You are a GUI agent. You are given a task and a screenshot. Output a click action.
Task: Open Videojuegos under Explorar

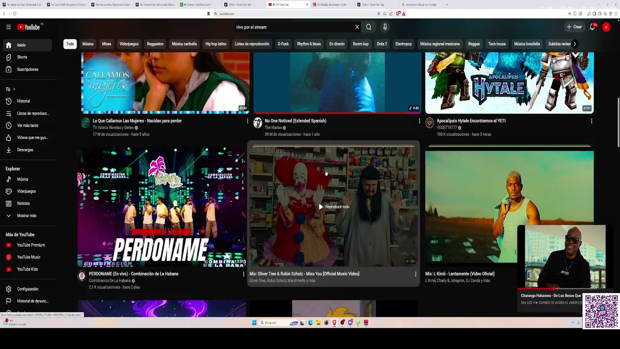click(x=28, y=191)
